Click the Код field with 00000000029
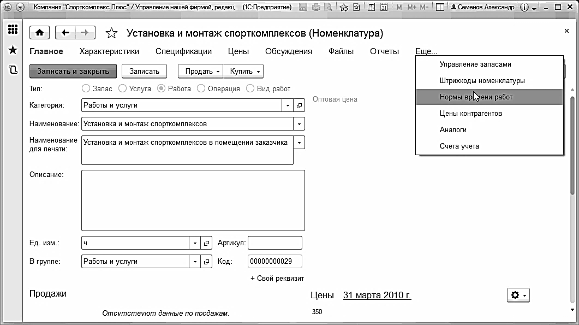The image size is (579, 325). [x=275, y=262]
